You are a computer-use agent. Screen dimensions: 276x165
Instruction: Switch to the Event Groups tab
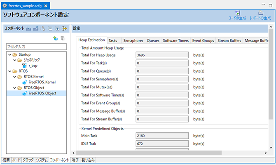203,40
